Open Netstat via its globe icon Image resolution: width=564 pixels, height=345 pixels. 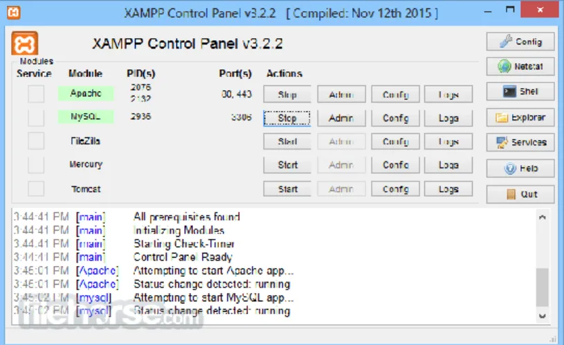point(504,67)
